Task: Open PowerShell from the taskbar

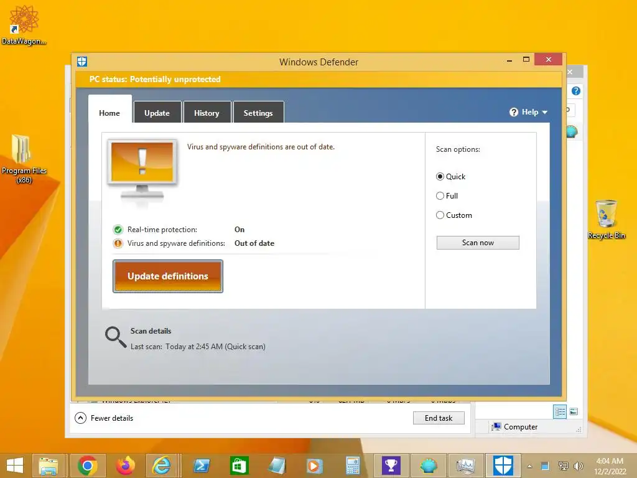Action: coord(202,466)
